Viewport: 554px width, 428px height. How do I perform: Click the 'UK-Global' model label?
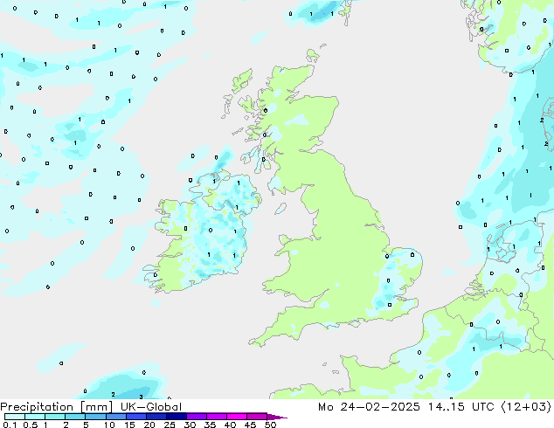coord(151,407)
